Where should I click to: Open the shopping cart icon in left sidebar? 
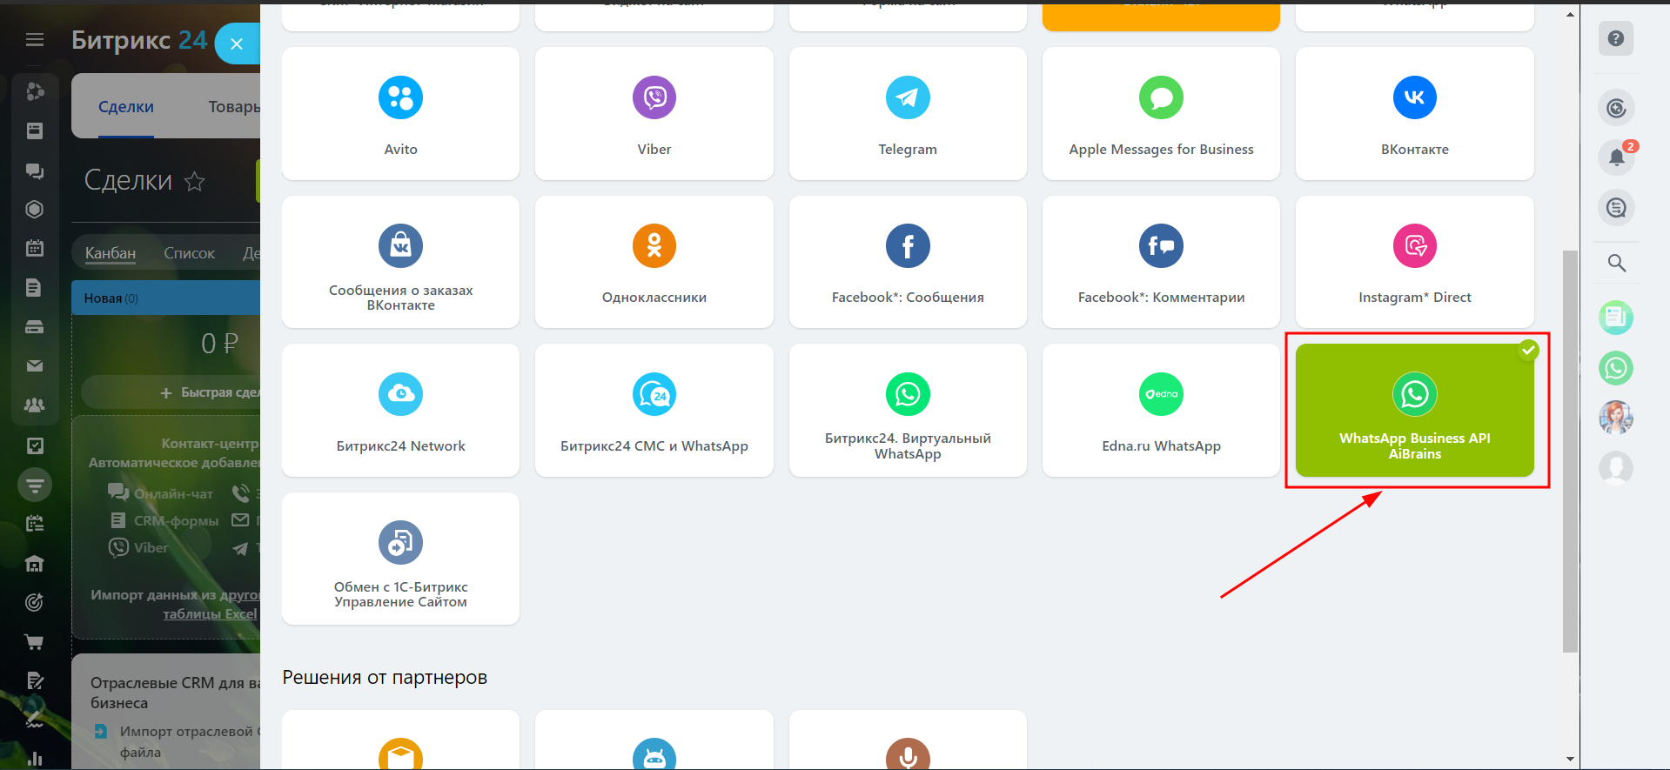tap(35, 642)
